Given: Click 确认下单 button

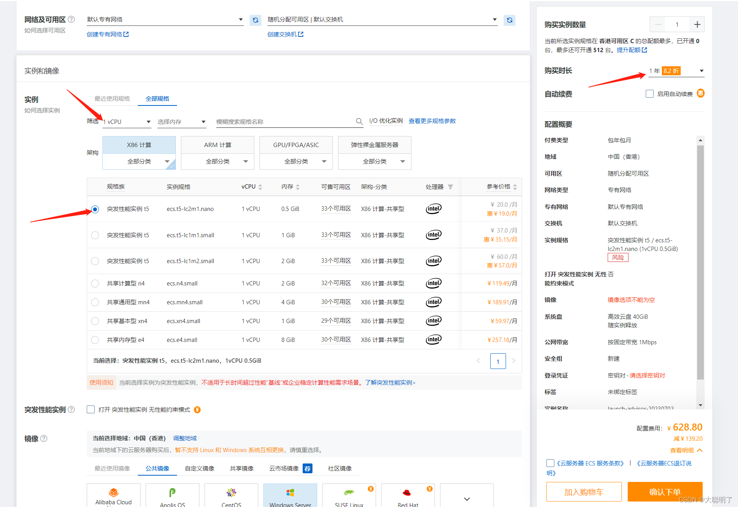Looking at the screenshot, I should 665,492.
